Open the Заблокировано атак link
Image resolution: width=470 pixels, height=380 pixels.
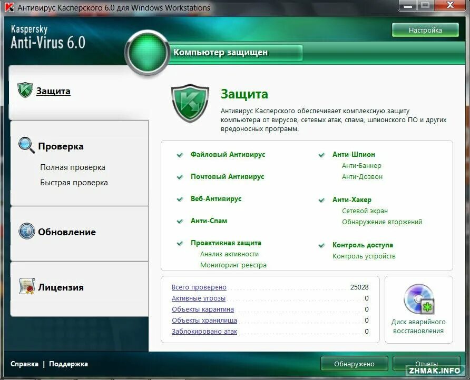click(x=204, y=332)
